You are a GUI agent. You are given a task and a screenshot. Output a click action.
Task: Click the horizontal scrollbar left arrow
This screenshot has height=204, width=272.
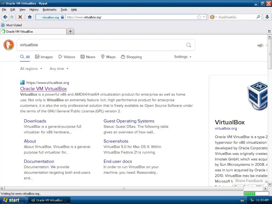point(2,189)
